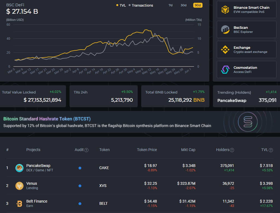Viewport: 280px width, 213px height.
Task: Select the 30d time range
Action: (183, 5)
